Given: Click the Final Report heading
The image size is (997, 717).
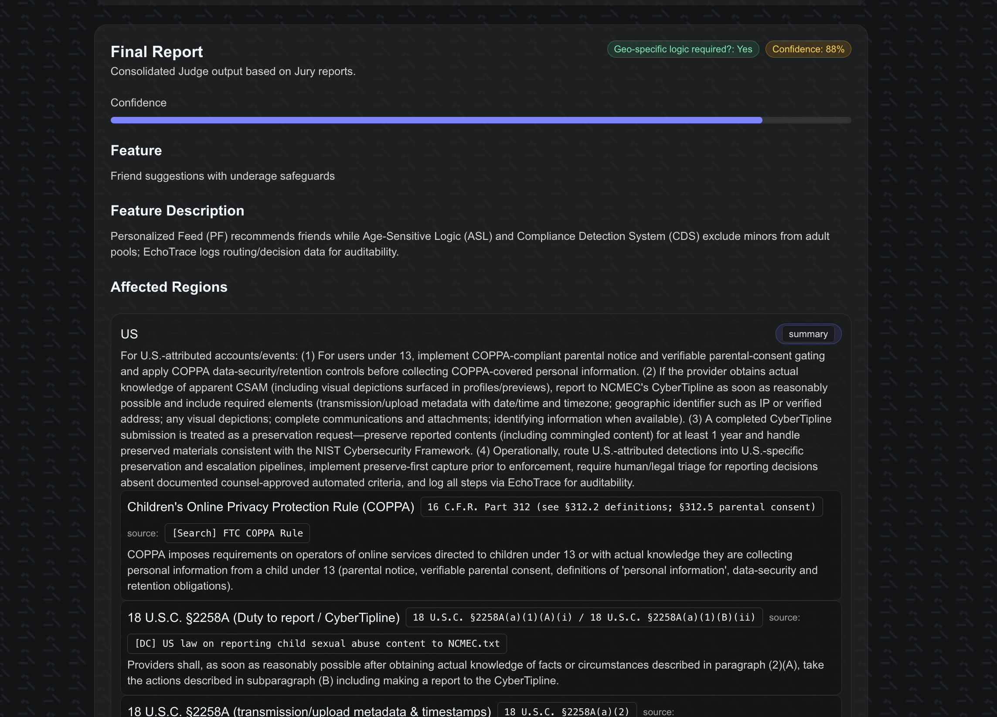Looking at the screenshot, I should (157, 52).
